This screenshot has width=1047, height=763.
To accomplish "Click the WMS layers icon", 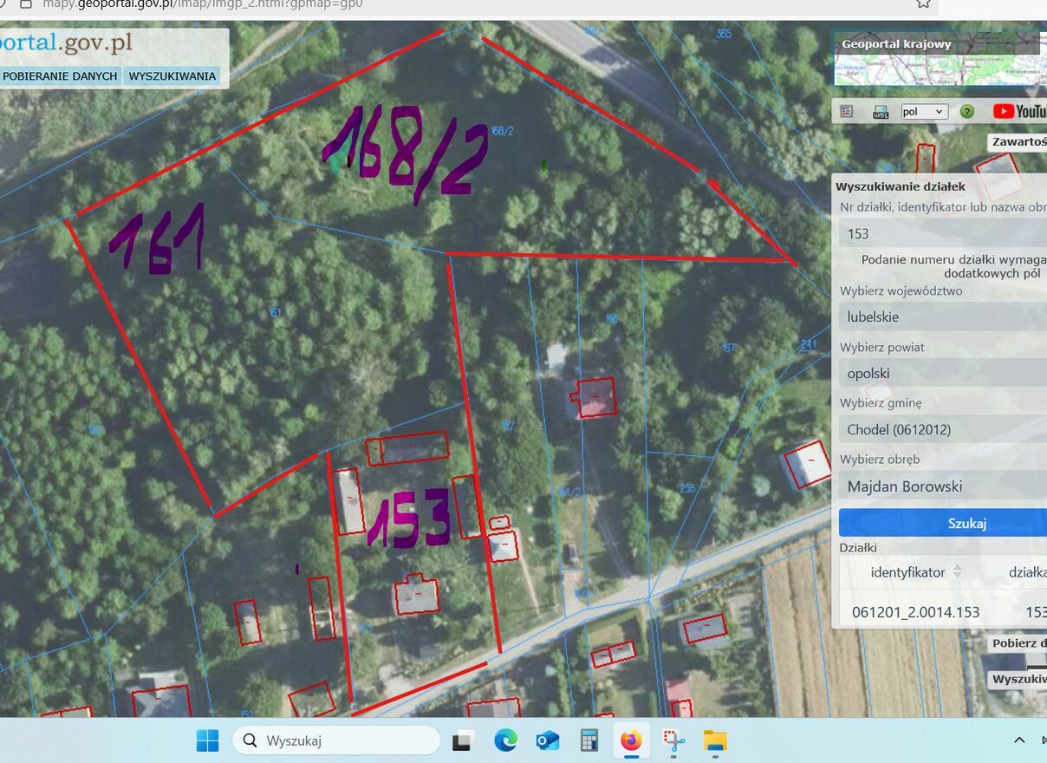I will pos(881,112).
